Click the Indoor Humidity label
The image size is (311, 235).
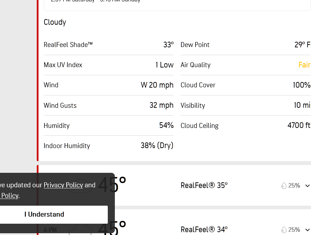click(x=67, y=146)
